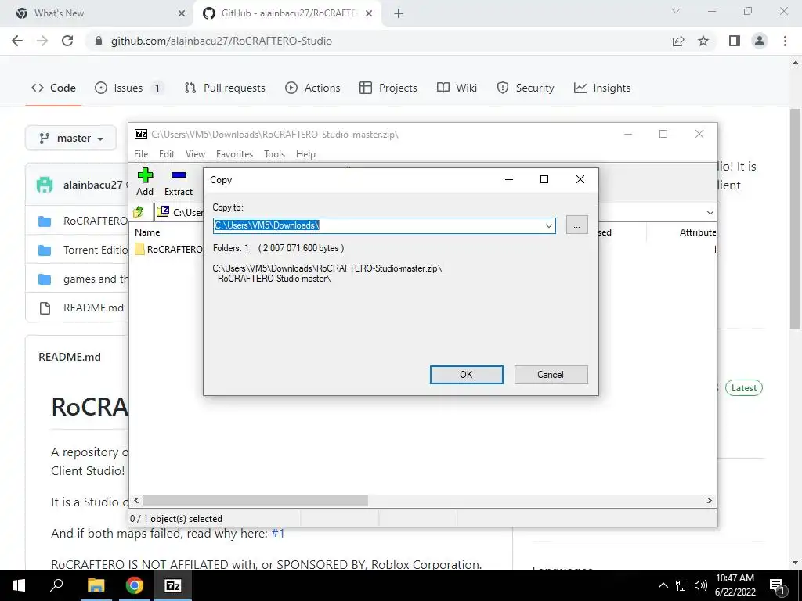The width and height of the screenshot is (802, 601).
Task: Switch to the What's New tab
Action: (97, 13)
